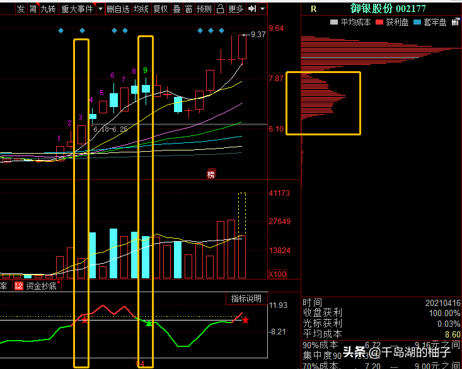
Task: Click the rightmost red star signal
Action: click(x=245, y=320)
